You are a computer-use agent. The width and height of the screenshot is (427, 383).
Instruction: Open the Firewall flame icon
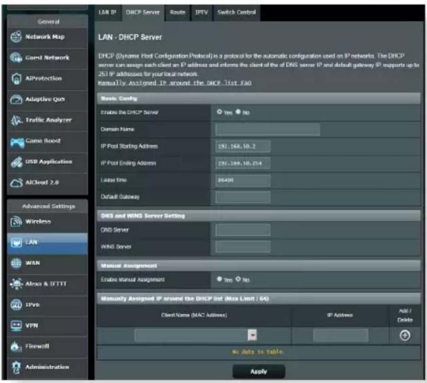click(x=16, y=346)
